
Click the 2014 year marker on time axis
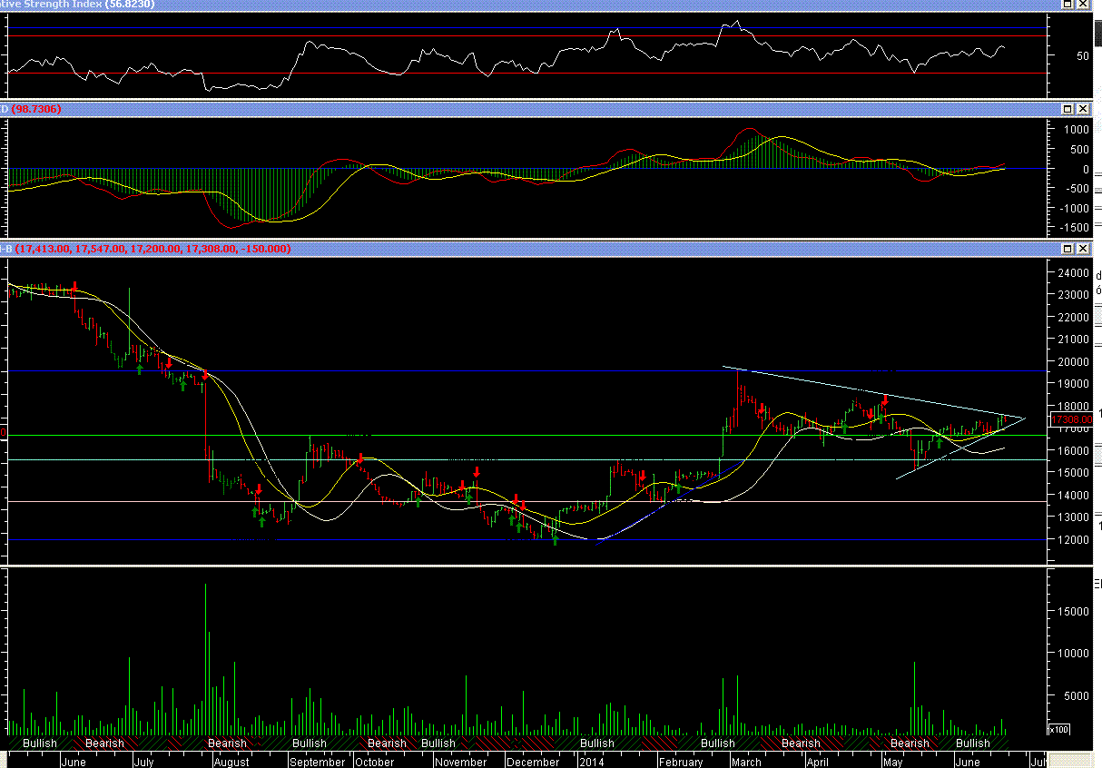click(596, 763)
